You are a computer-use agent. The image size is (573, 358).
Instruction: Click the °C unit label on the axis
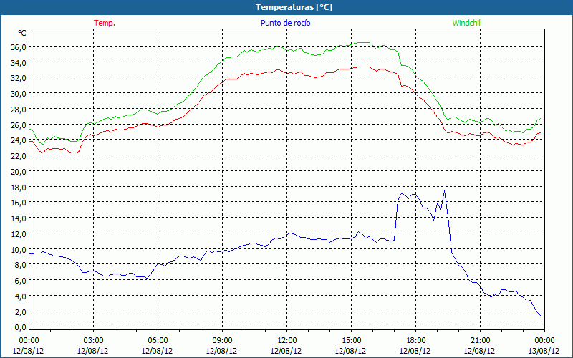[22, 33]
